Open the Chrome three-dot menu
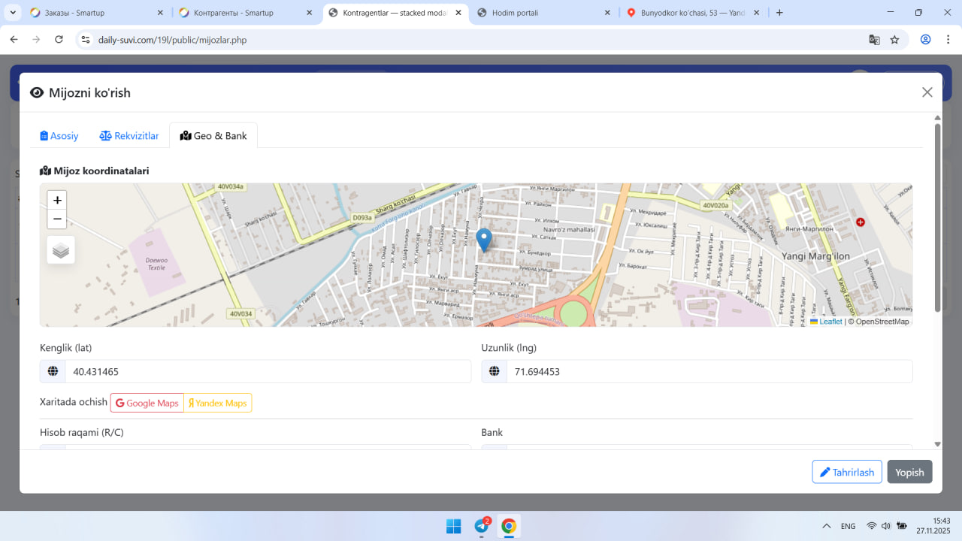This screenshot has height=541, width=962. pos(948,40)
